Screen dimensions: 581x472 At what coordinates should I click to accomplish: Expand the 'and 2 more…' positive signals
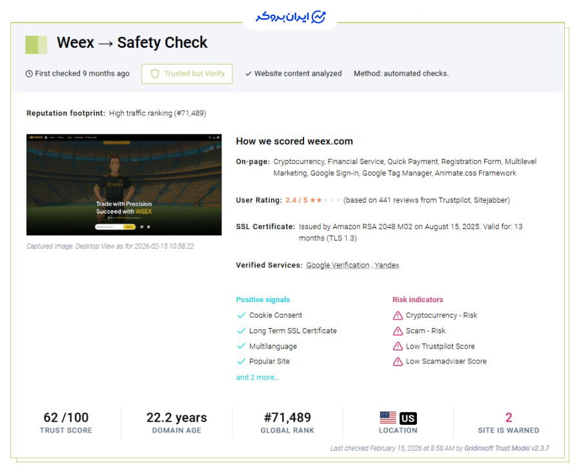point(258,377)
